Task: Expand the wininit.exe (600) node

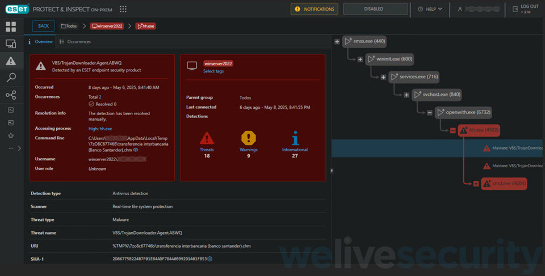Action: click(x=360, y=60)
